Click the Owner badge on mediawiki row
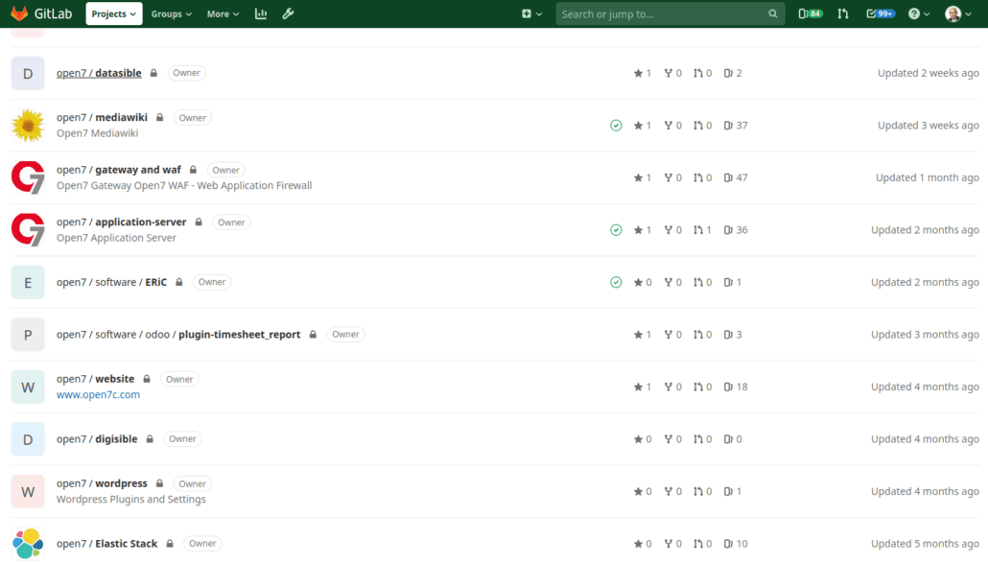Image resolution: width=988 pixels, height=563 pixels. point(192,118)
